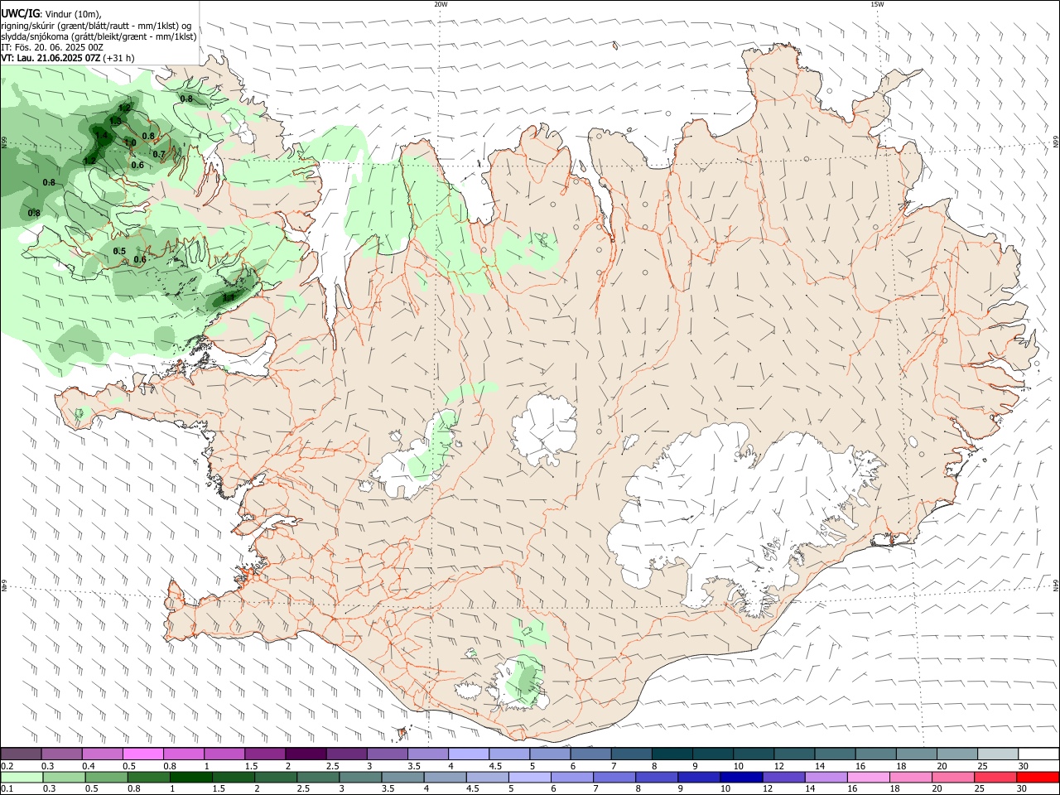The height and width of the screenshot is (795, 1060).
Task: Select the light grey 25–30 snow legend swatch
Action: tap(998, 754)
